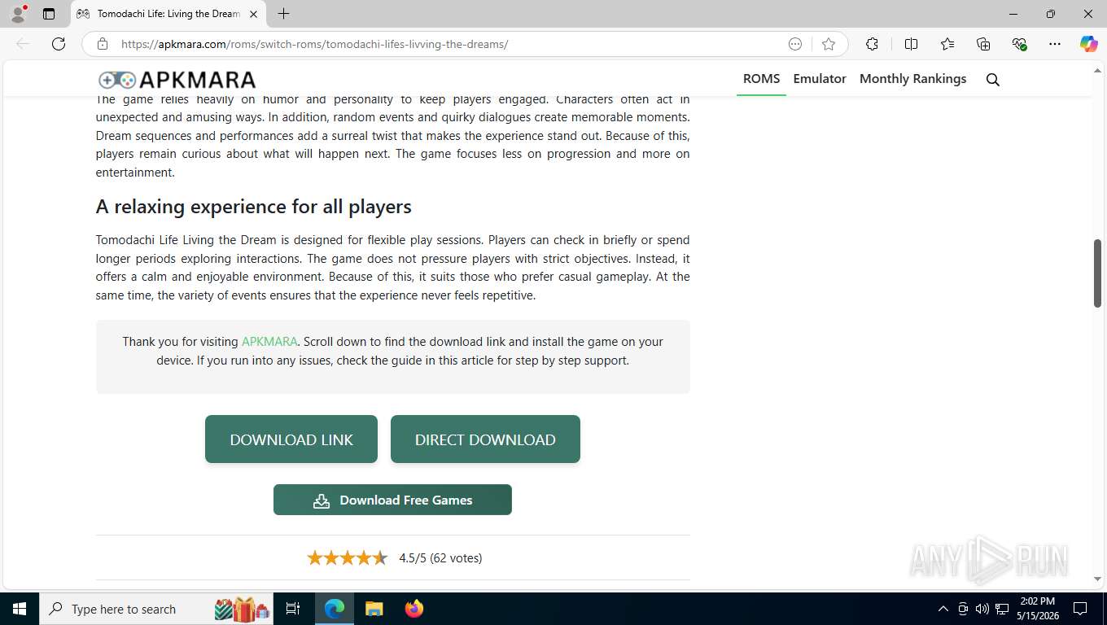The image size is (1107, 625).
Task: Open File Explorer from taskbar
Action: coord(374,609)
